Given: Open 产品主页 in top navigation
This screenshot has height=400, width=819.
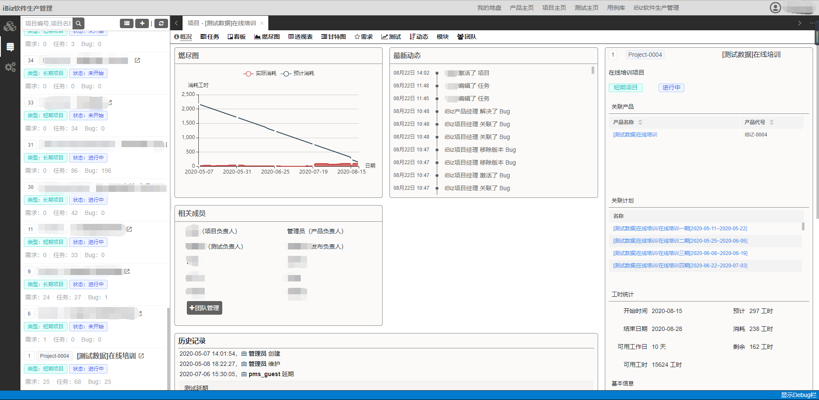Looking at the screenshot, I should tap(522, 8).
